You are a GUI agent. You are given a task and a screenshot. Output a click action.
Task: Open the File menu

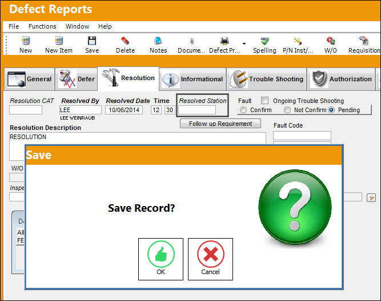[14, 26]
